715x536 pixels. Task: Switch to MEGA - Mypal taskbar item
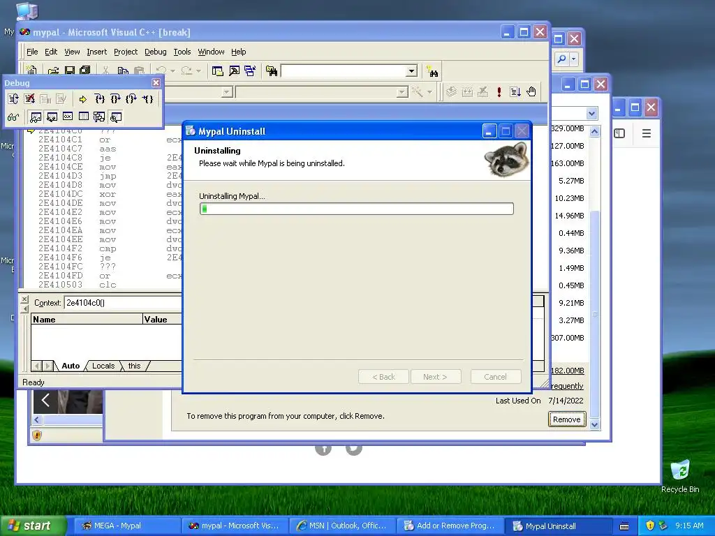point(127,526)
